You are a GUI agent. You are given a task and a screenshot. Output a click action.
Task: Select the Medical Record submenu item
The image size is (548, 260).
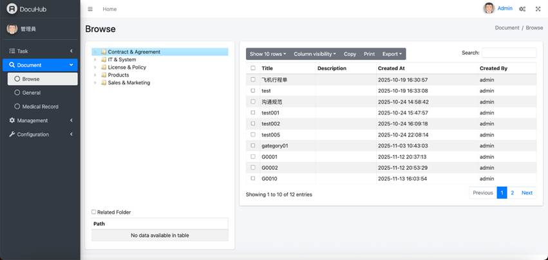click(x=43, y=107)
